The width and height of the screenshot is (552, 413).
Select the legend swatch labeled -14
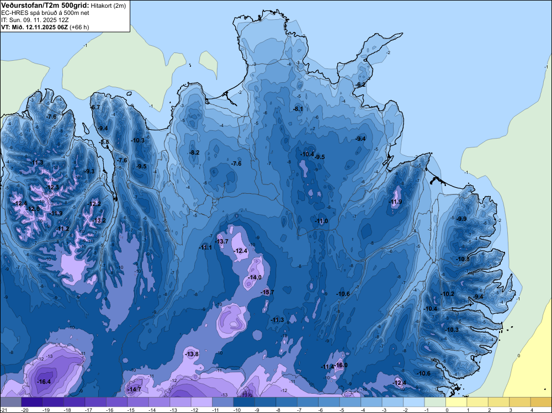tap(160, 402)
